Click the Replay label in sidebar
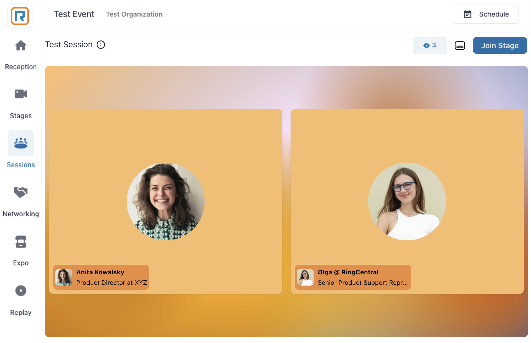531x343 pixels. coord(21,312)
